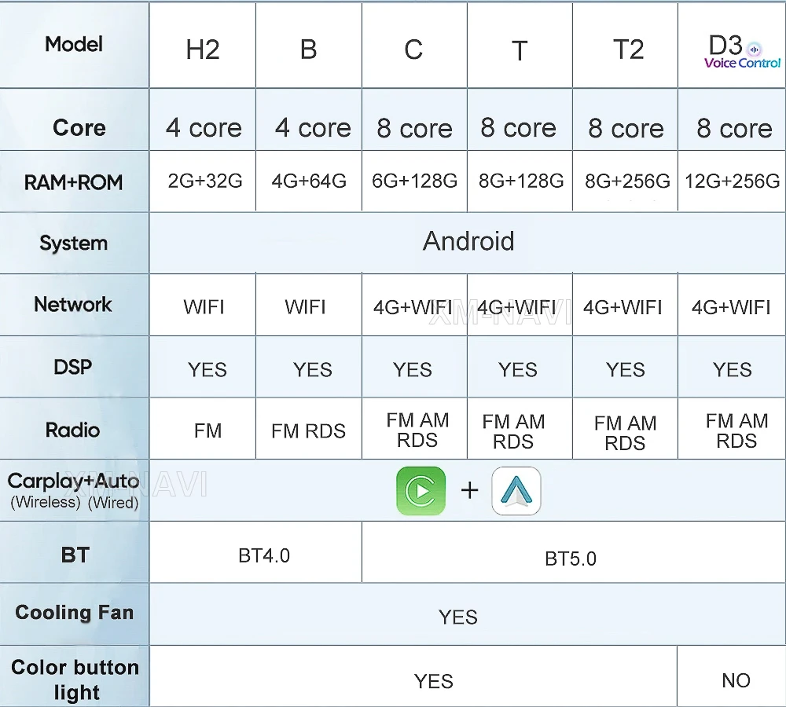Select the RAM+ROM row label

(74, 182)
